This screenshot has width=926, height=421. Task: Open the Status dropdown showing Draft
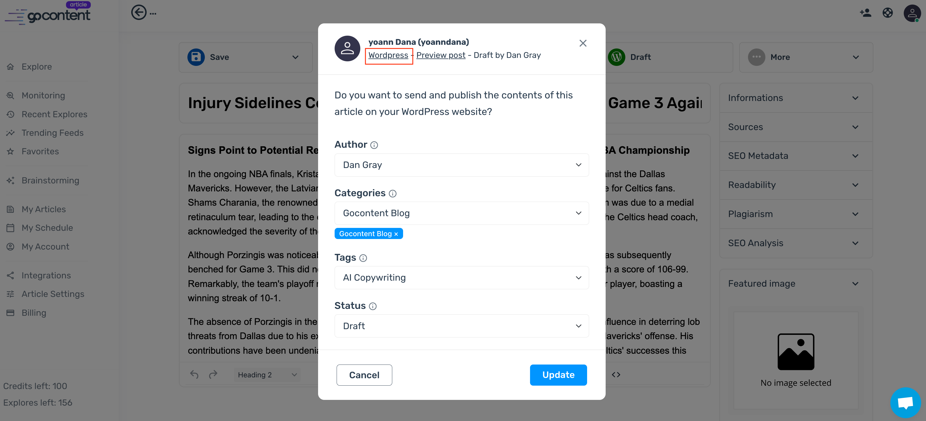coord(461,326)
